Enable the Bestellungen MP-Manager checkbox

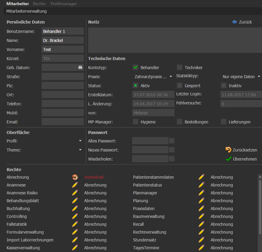click(x=180, y=122)
